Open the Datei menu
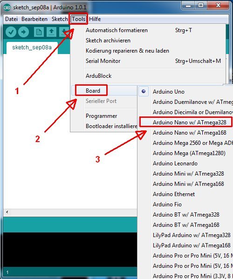 [x=11, y=19]
